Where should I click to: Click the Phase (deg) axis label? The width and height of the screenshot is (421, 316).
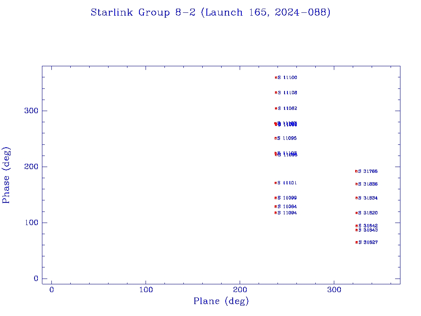6,175
